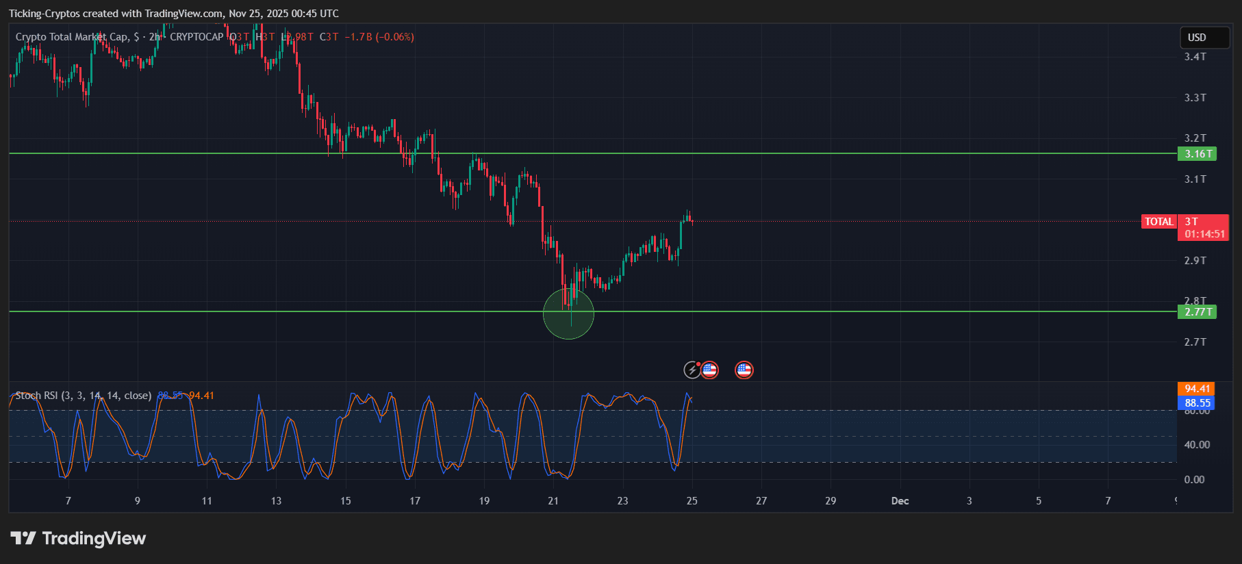Screen dimensions: 1242x564
Task: Click the TradingView logo at bottom left
Action: 78,539
